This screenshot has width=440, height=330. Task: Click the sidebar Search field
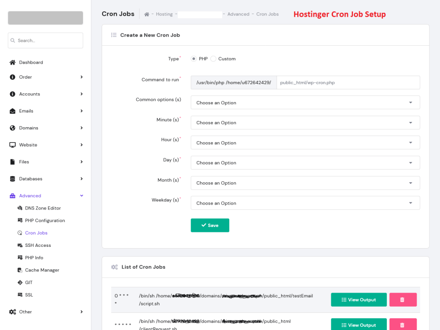coord(45,40)
